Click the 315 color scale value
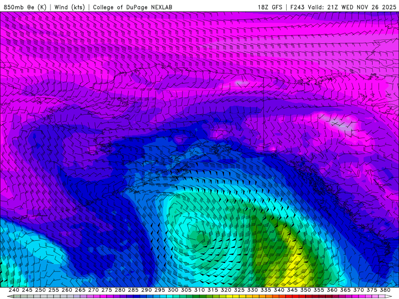This screenshot has height=299, width=399. tap(212, 290)
